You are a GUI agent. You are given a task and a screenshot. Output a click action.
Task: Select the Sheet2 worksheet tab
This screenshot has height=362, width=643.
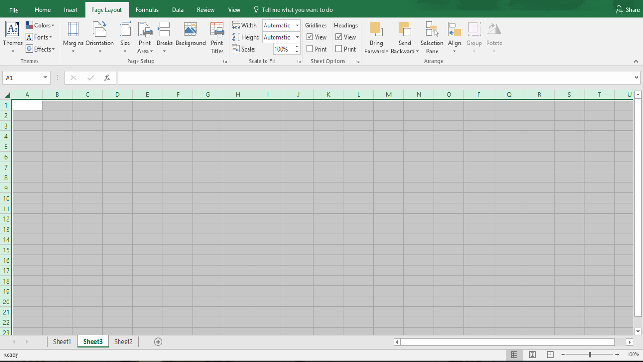(x=123, y=341)
